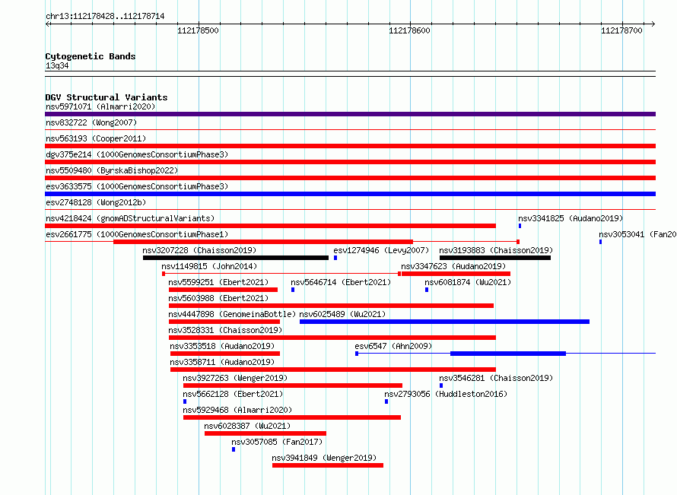677x495 pixels.
Task: Click the nsv3057085 (Fan2017) blue marker
Action: pos(234,449)
